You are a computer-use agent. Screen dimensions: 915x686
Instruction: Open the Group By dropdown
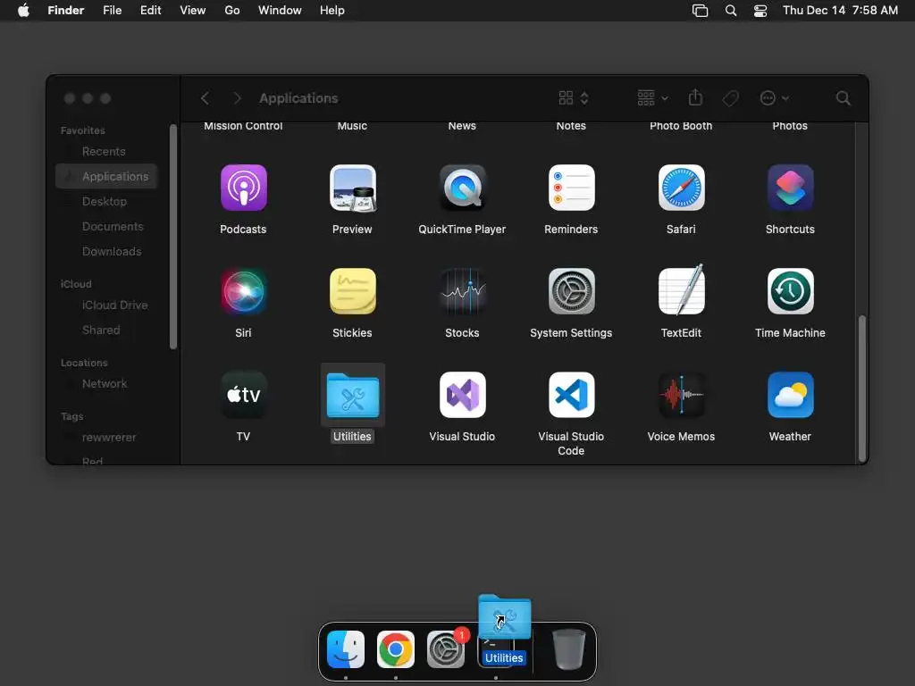(652, 98)
